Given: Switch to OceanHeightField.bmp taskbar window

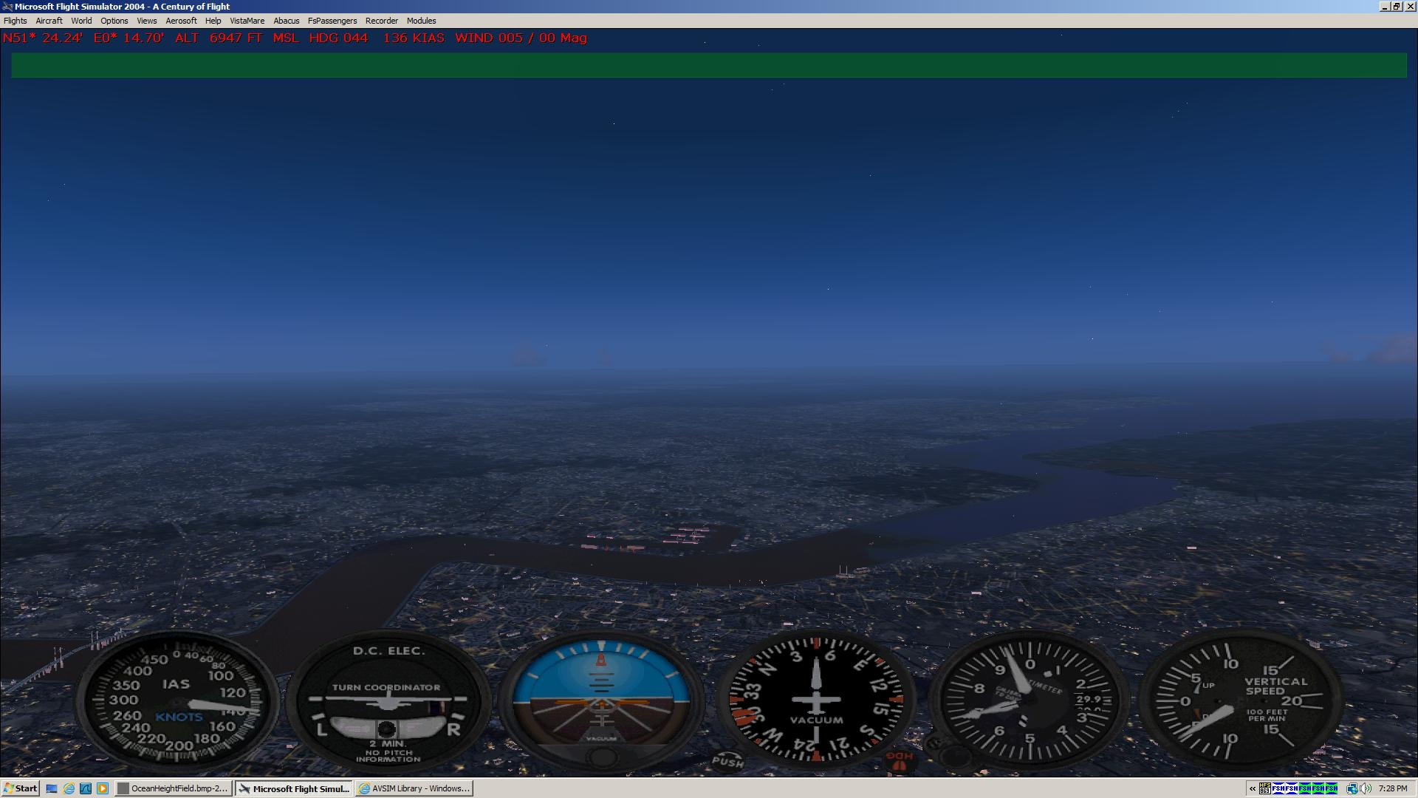Looking at the screenshot, I should (174, 788).
